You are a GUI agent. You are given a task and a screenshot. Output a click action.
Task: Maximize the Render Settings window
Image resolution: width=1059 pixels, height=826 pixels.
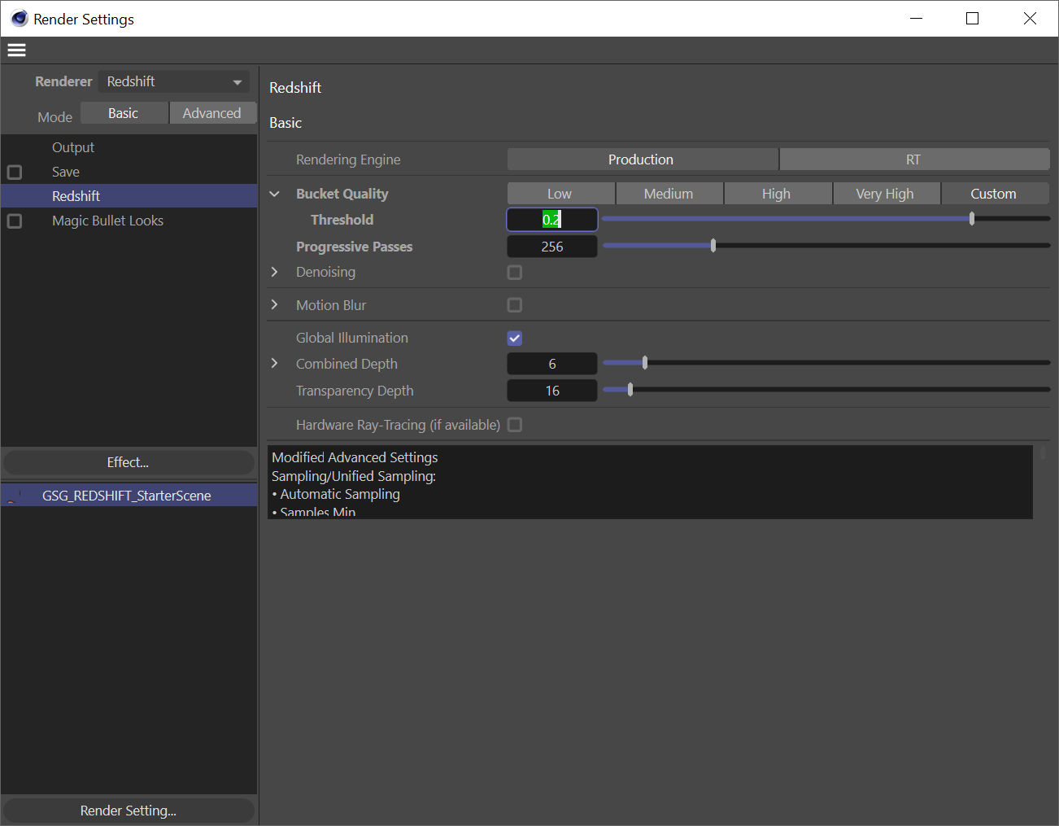point(972,18)
